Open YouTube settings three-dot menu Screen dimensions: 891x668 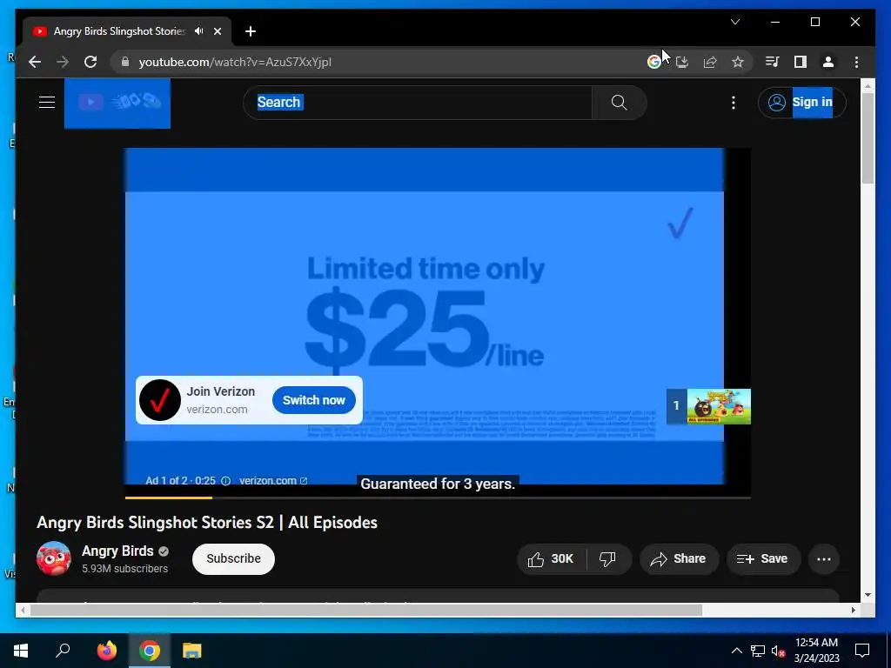734,103
